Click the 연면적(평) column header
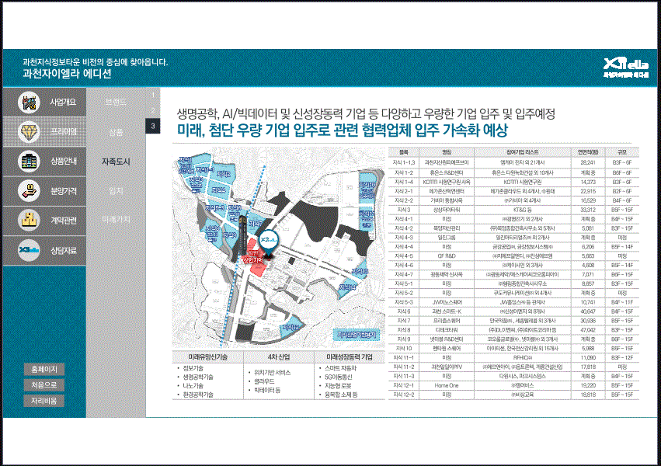The image size is (661, 466). coord(588,152)
